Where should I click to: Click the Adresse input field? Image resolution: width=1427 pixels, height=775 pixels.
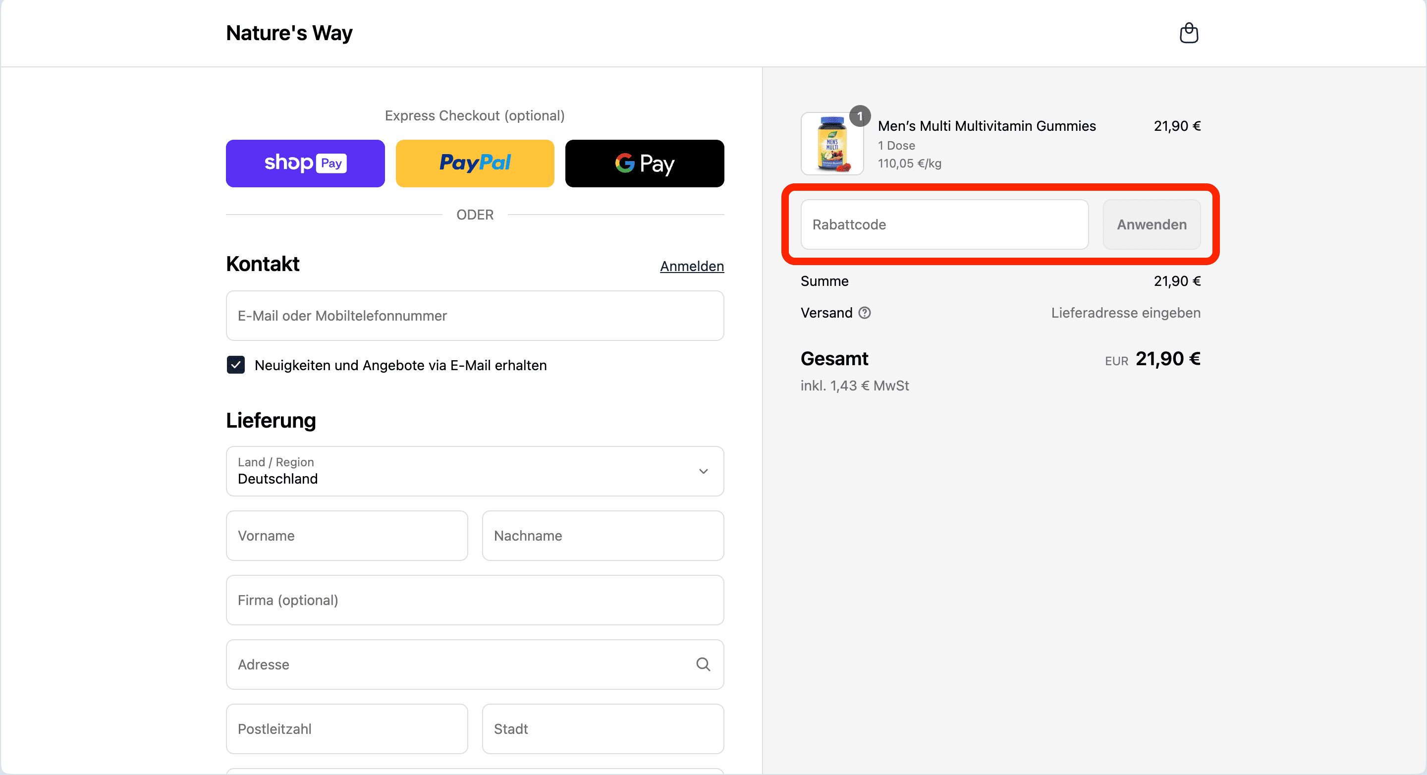tap(460, 664)
